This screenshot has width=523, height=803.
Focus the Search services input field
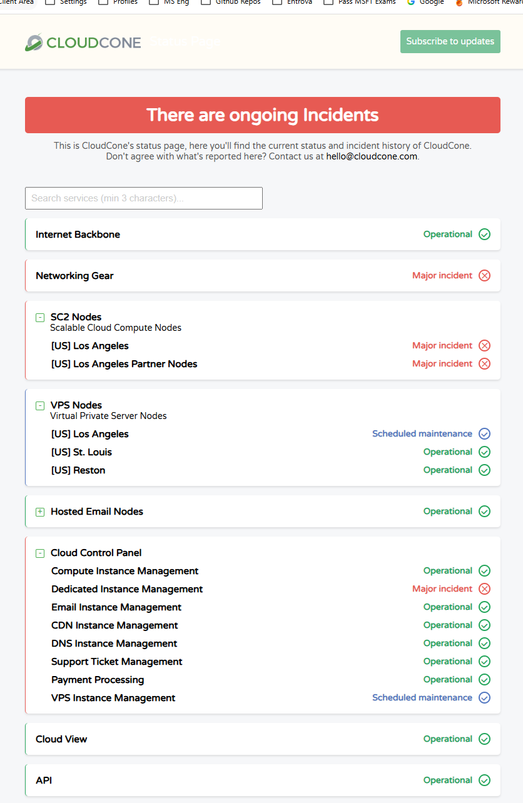click(144, 198)
